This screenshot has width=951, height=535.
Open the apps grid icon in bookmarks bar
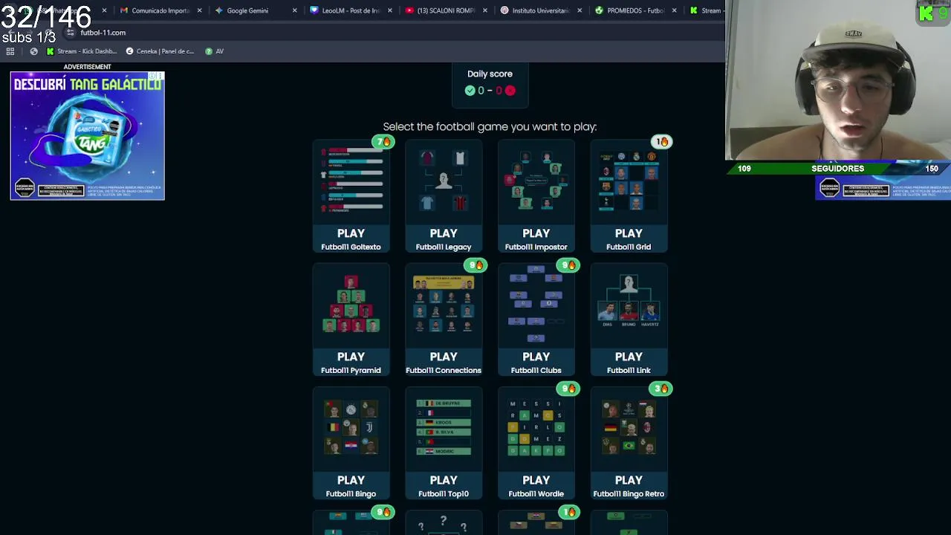[10, 51]
